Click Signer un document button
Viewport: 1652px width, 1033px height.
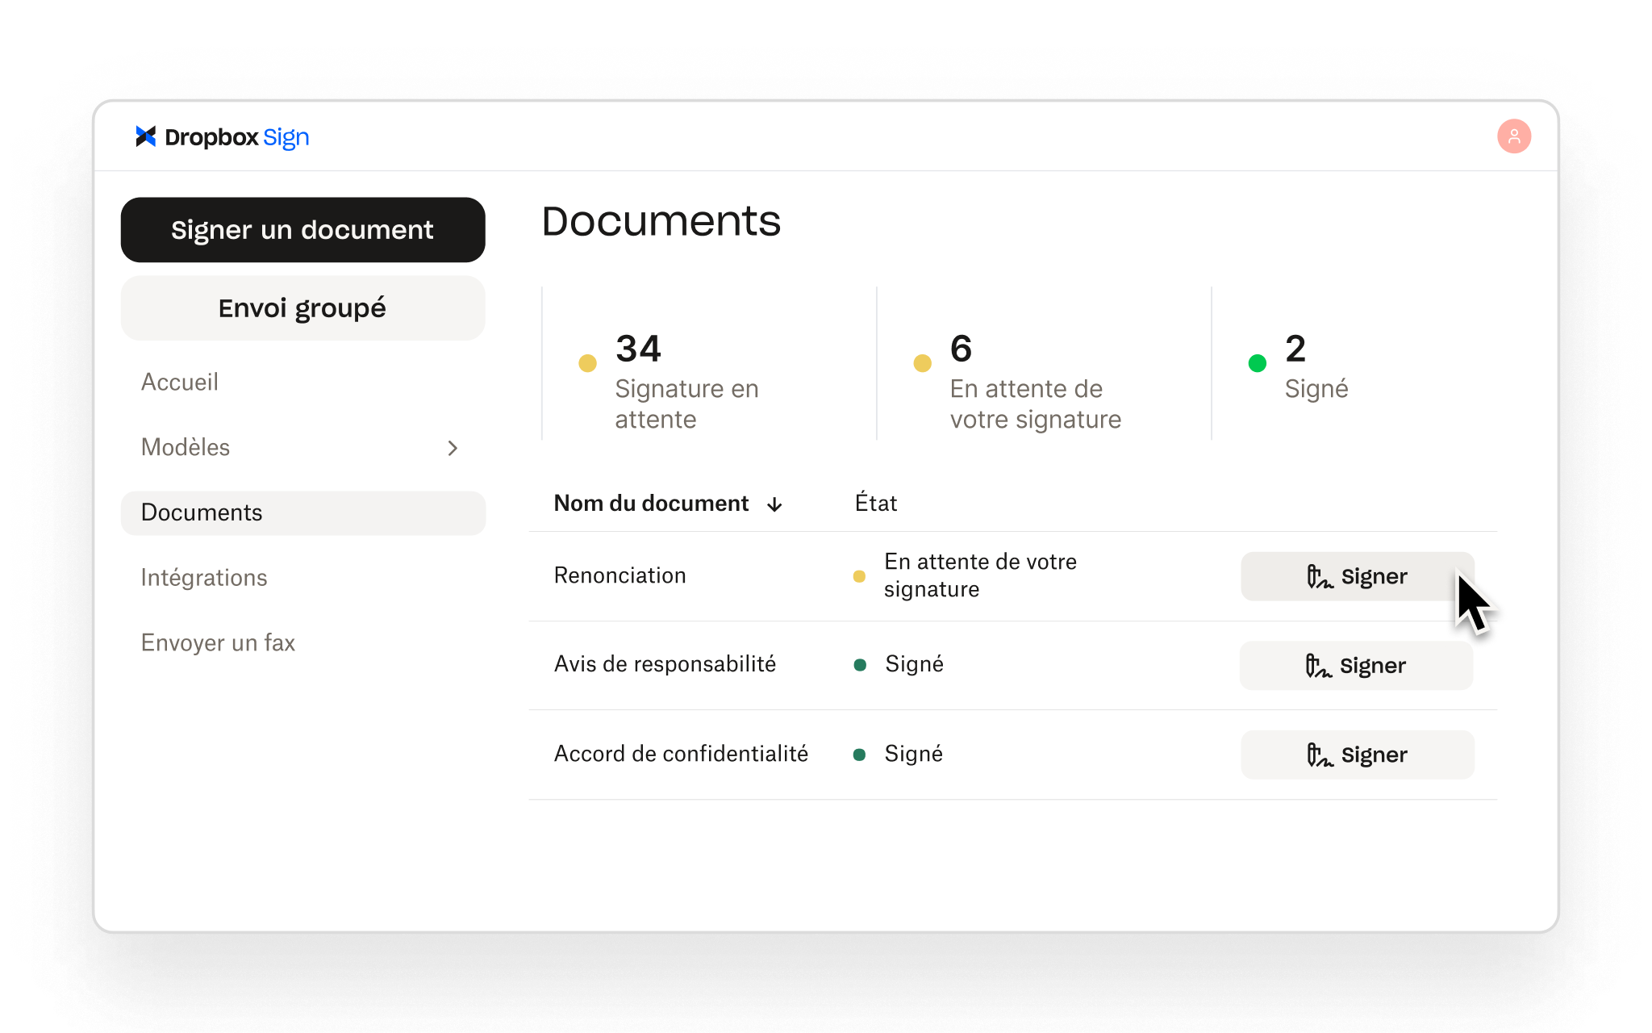[x=302, y=230]
